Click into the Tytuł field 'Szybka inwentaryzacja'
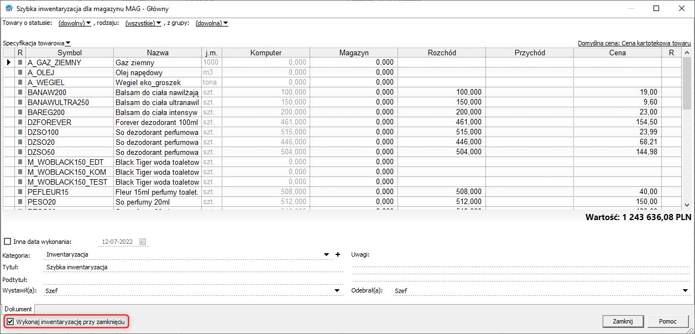Screen dimensions: 695x334 coord(195,267)
